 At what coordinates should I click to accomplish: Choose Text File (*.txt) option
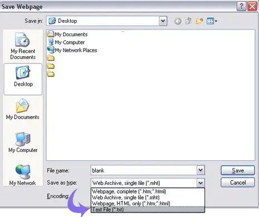point(148,210)
